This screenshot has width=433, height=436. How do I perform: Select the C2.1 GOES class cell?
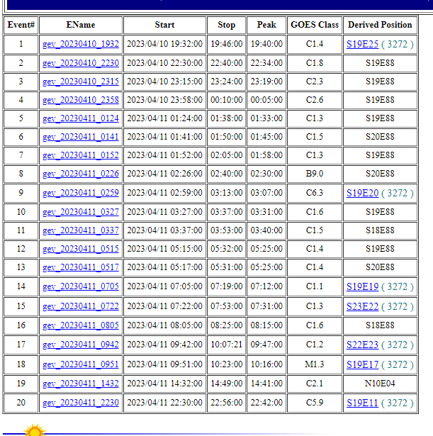point(315,384)
